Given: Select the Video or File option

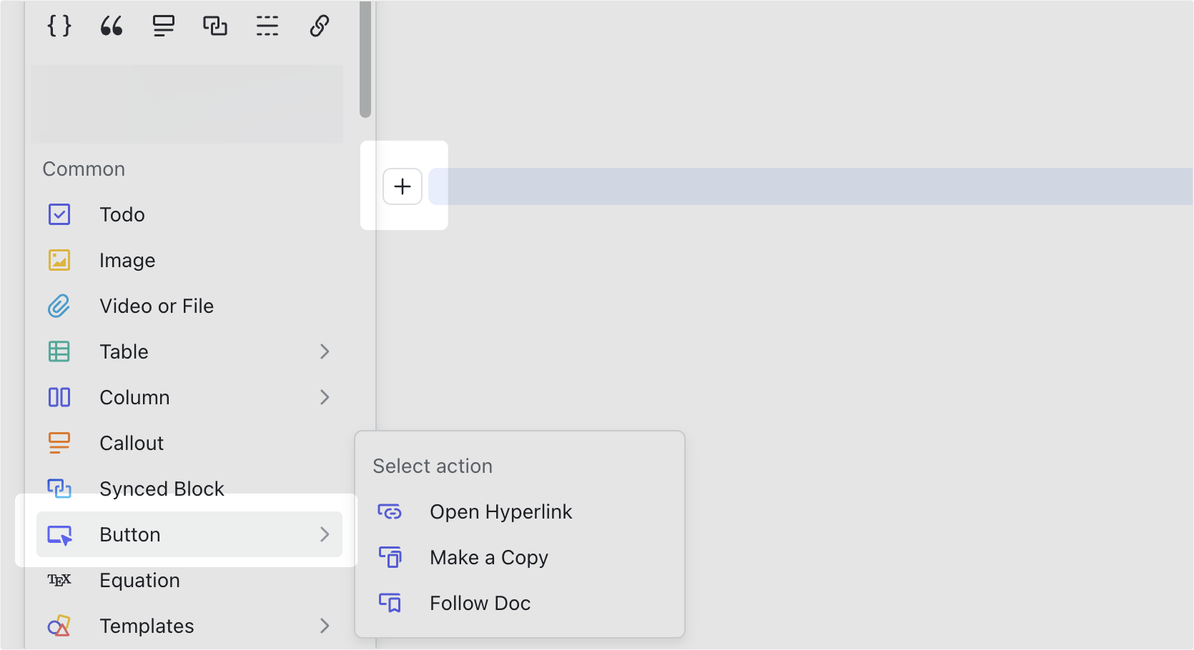Looking at the screenshot, I should tap(189, 306).
